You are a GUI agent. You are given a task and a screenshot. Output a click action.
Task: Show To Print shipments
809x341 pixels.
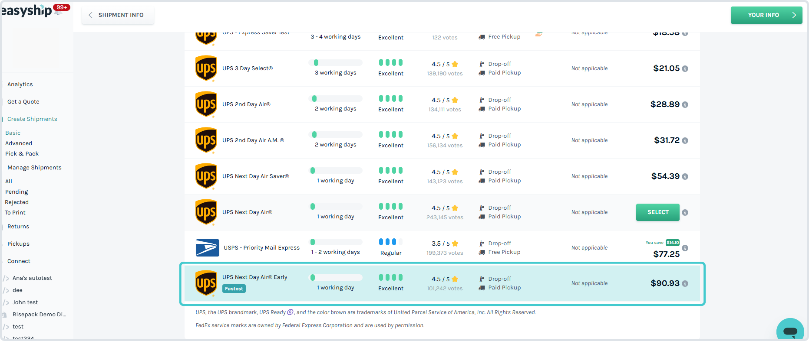(x=15, y=213)
